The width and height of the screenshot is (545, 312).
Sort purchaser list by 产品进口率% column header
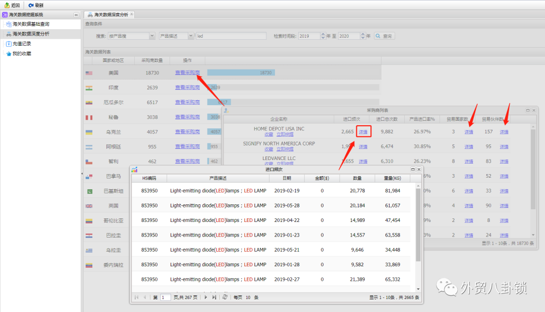coord(422,119)
